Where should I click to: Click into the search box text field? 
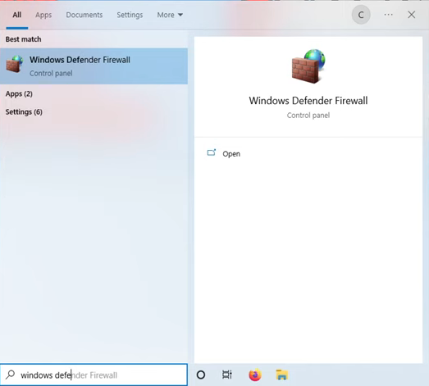94,375
